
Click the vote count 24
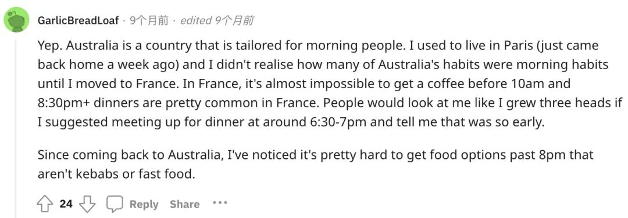coord(66,204)
